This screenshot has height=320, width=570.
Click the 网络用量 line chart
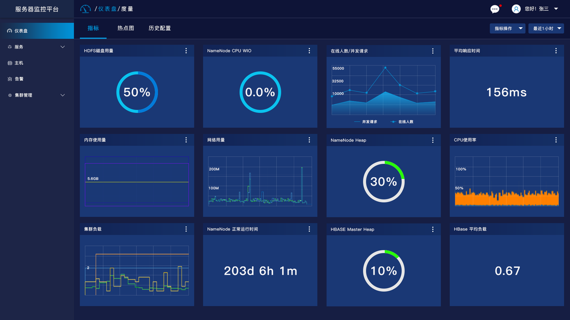pos(260,181)
